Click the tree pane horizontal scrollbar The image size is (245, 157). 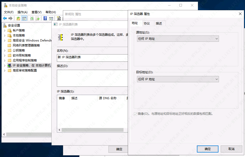29,134
